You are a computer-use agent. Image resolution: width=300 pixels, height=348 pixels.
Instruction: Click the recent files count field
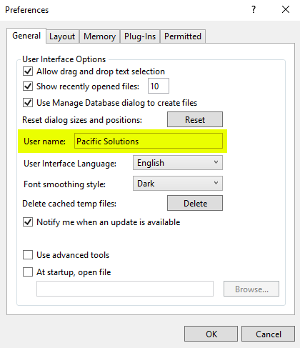[x=159, y=86]
